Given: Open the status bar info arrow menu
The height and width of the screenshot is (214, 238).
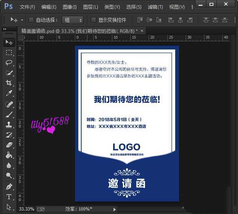Looking at the screenshot, I should pos(114,209).
